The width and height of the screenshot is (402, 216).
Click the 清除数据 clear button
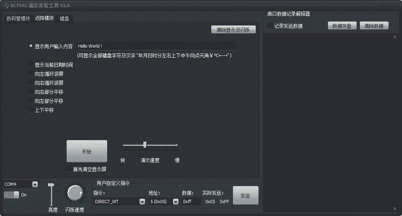click(x=374, y=26)
